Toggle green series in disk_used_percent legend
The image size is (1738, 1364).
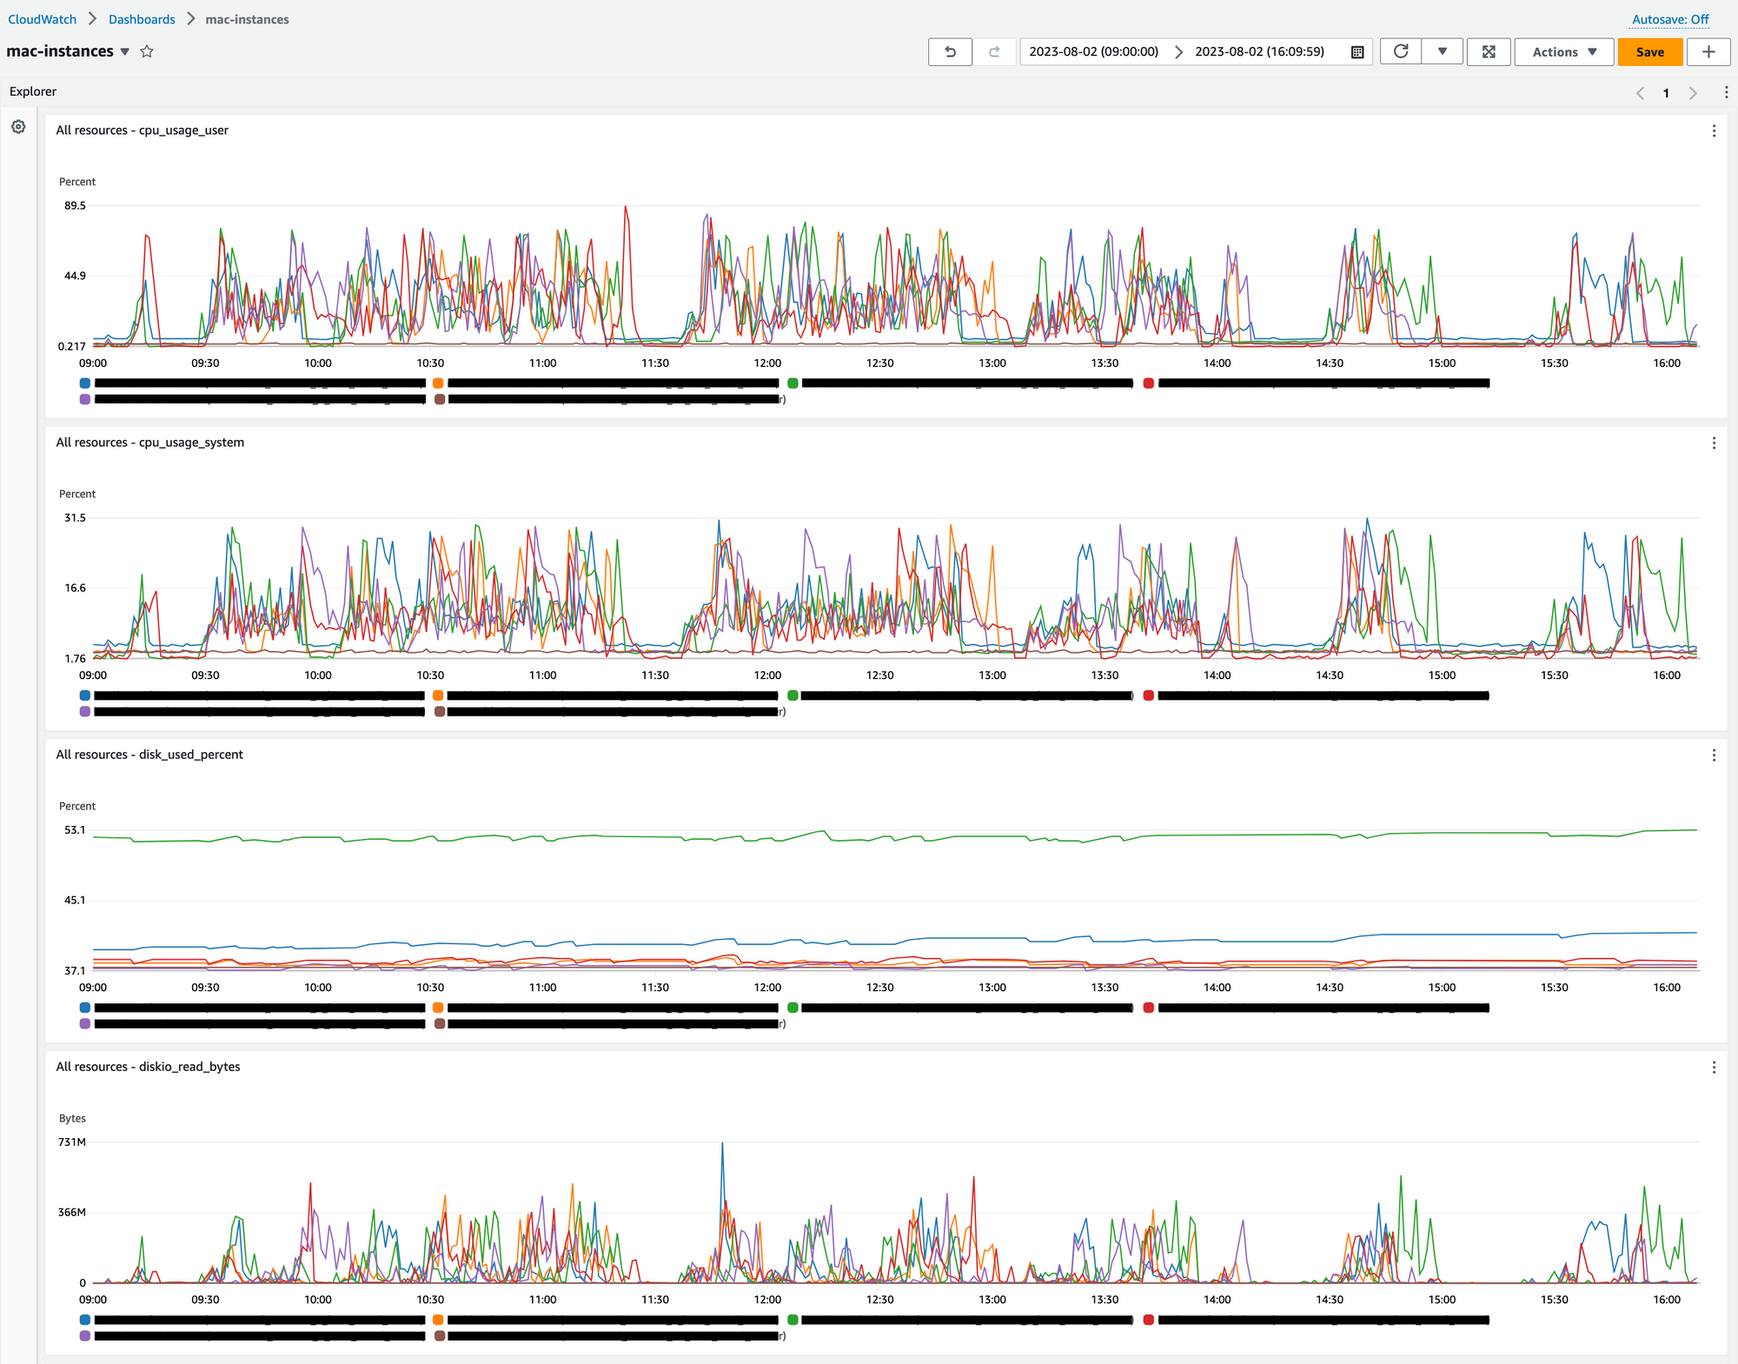coord(793,1008)
